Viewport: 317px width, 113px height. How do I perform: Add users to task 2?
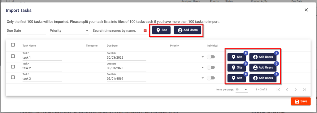click(263, 68)
